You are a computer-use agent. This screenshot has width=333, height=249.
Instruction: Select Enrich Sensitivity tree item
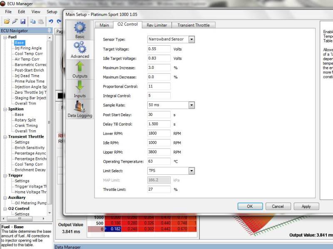[30, 148]
